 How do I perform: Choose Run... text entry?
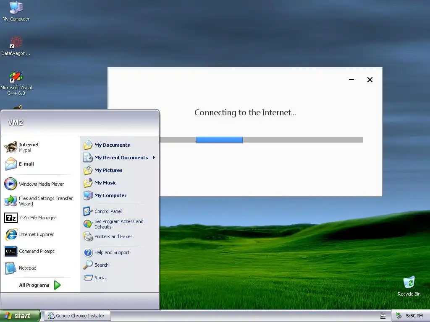pyautogui.click(x=101, y=278)
